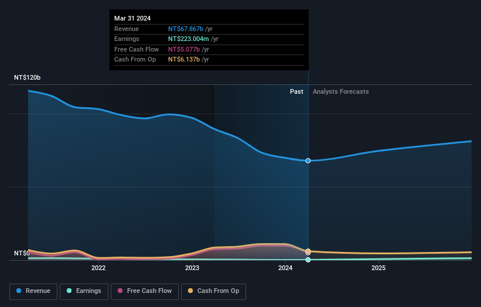481x307 pixels.
Task: Click the Analysts Forecasts label
Action: pyautogui.click(x=341, y=91)
